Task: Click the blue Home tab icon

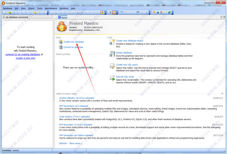Action: coord(59,17)
